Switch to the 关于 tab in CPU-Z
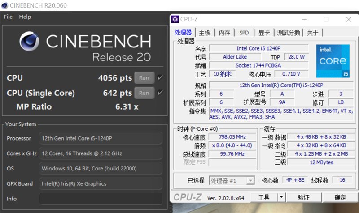Image resolution: width=359 pixels, height=213 pixels. click(x=312, y=33)
